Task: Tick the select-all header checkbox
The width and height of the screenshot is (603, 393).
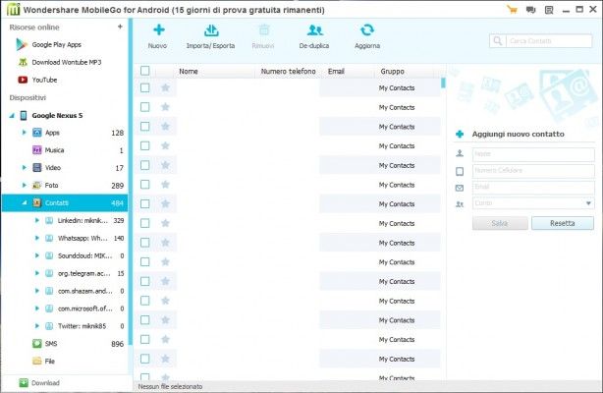Action: (x=145, y=71)
